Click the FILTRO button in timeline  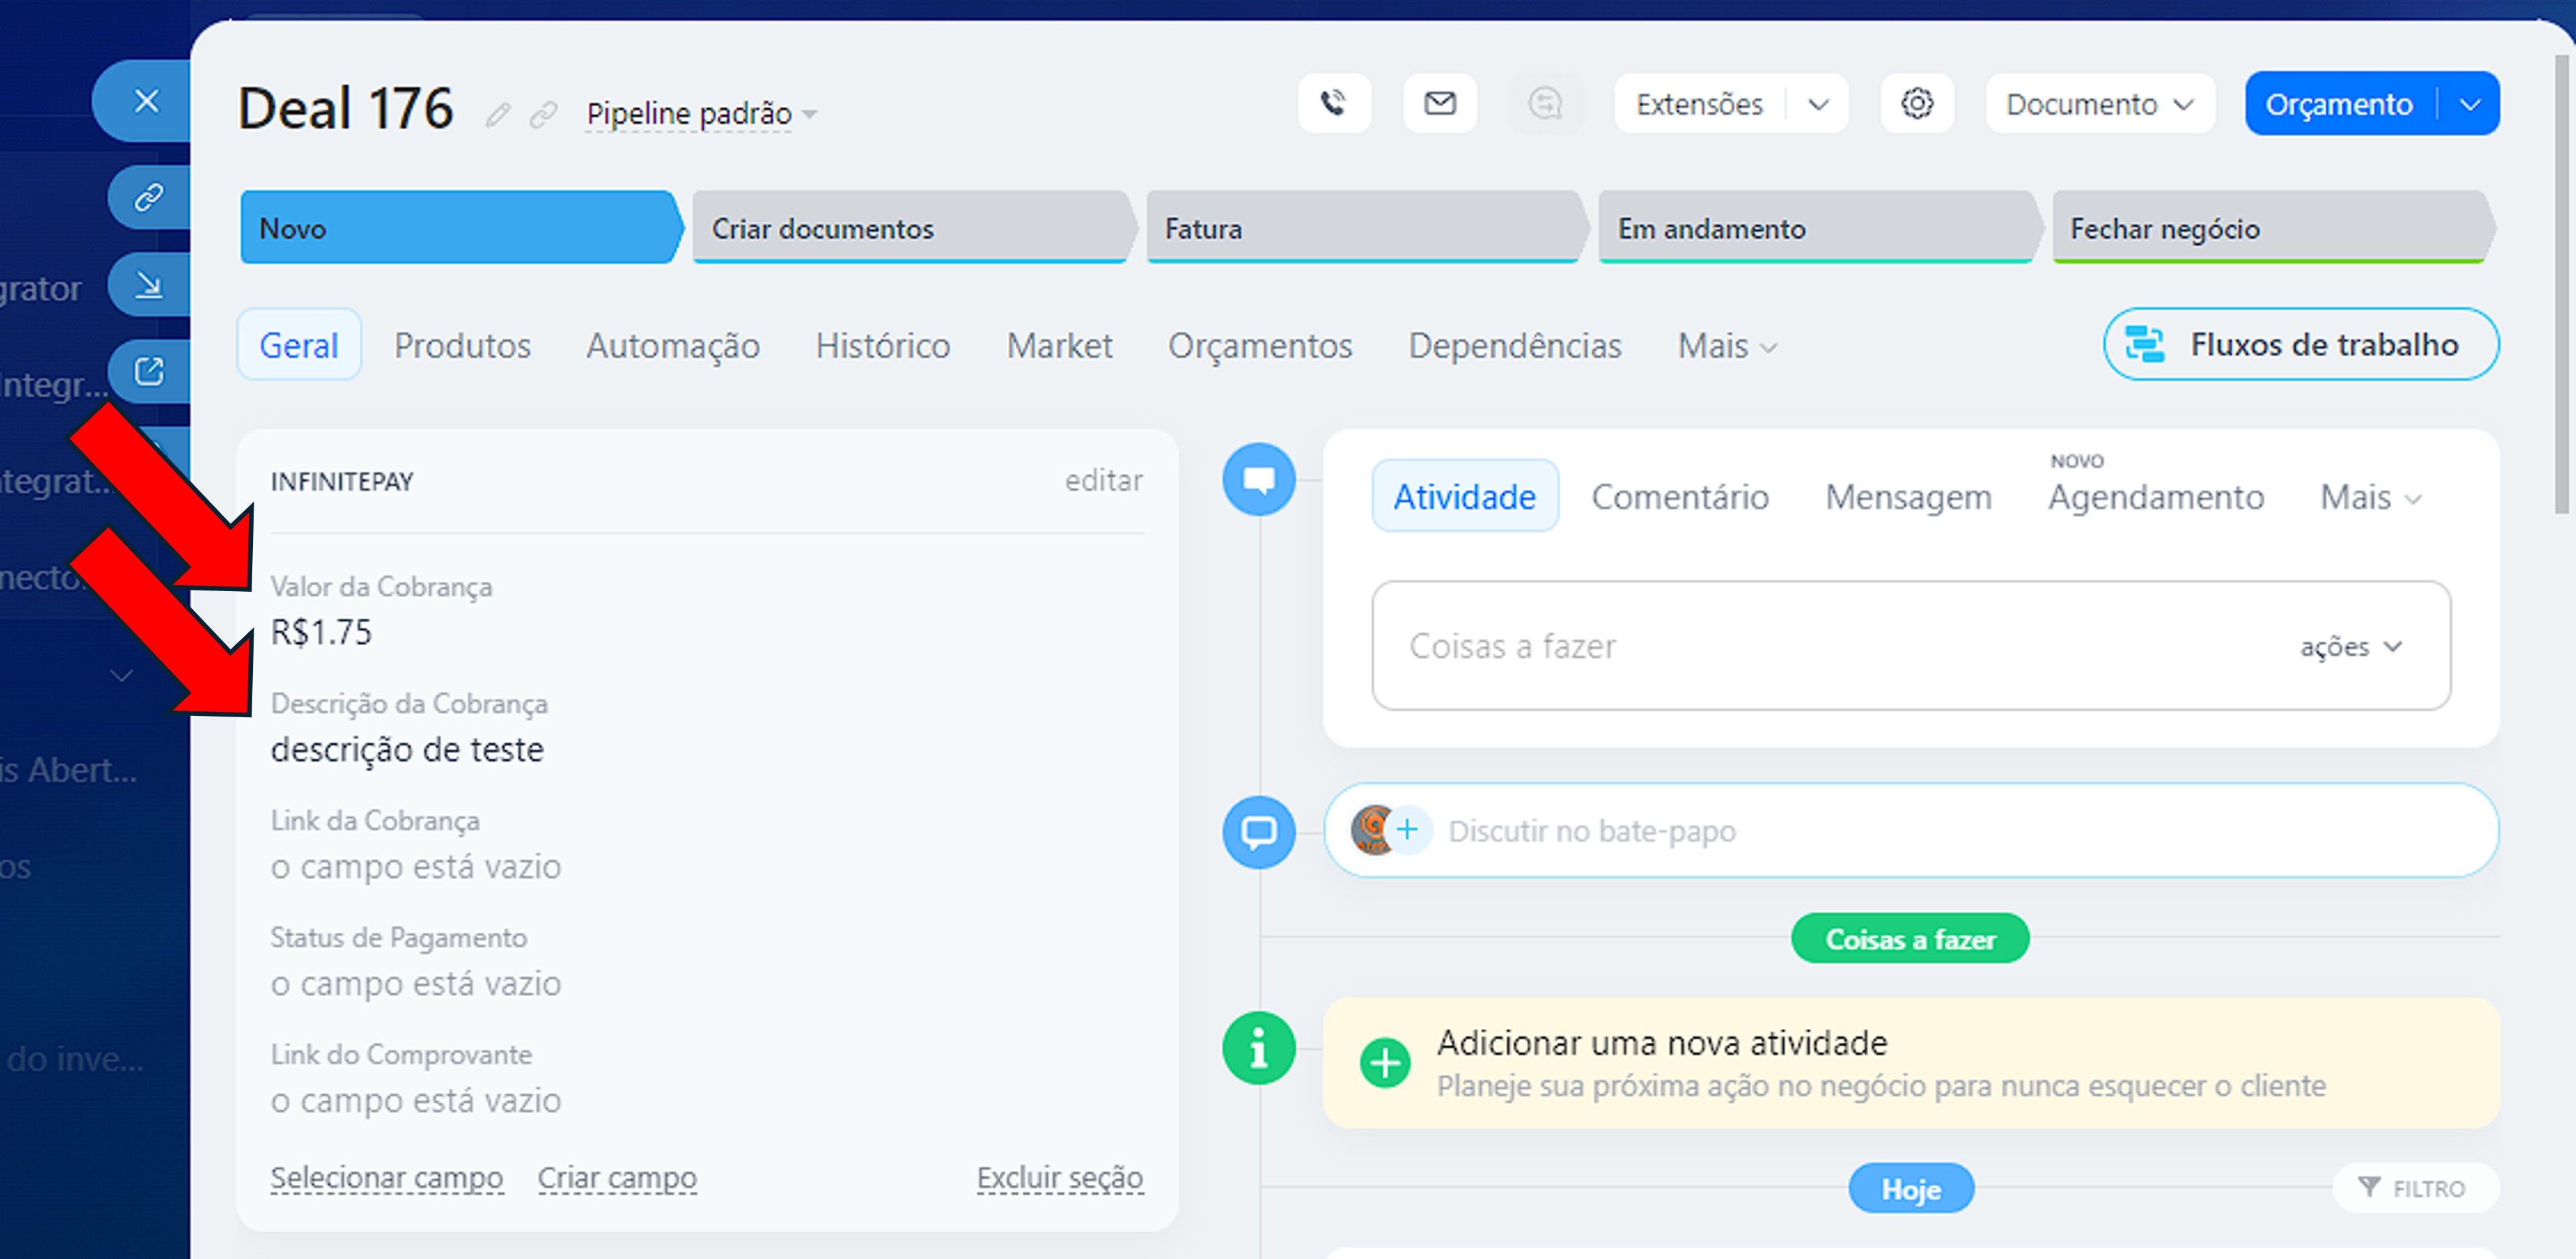pyautogui.click(x=2414, y=1188)
